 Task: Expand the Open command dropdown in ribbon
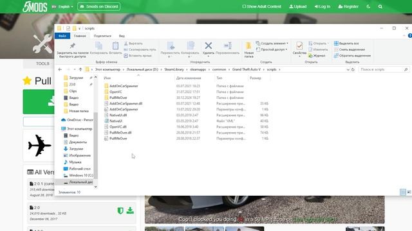click(328, 44)
